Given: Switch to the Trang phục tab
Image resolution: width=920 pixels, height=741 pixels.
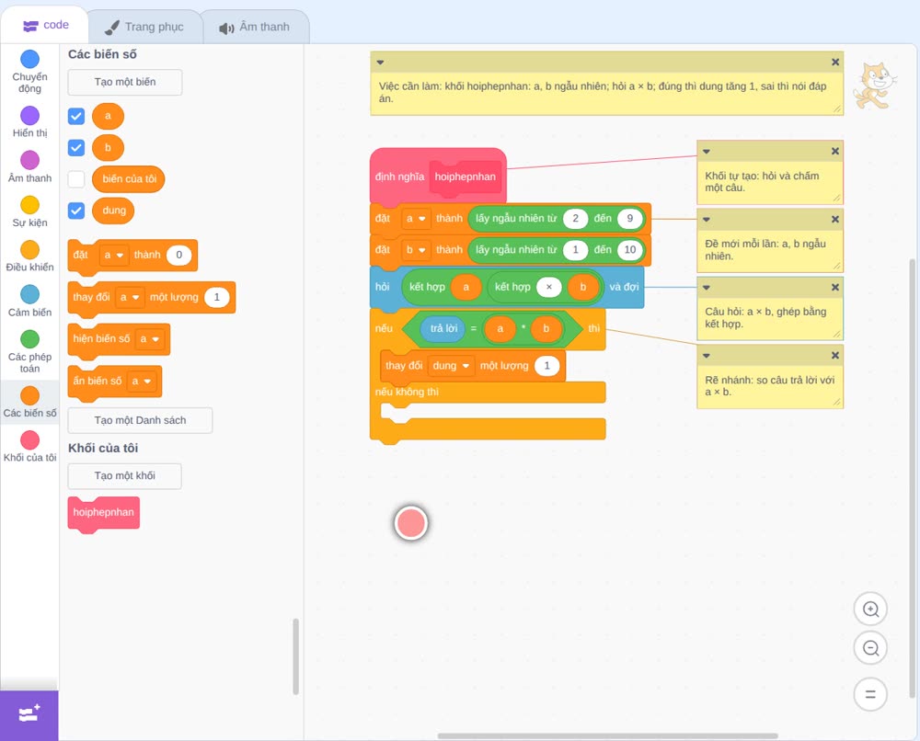Looking at the screenshot, I should pos(144,27).
